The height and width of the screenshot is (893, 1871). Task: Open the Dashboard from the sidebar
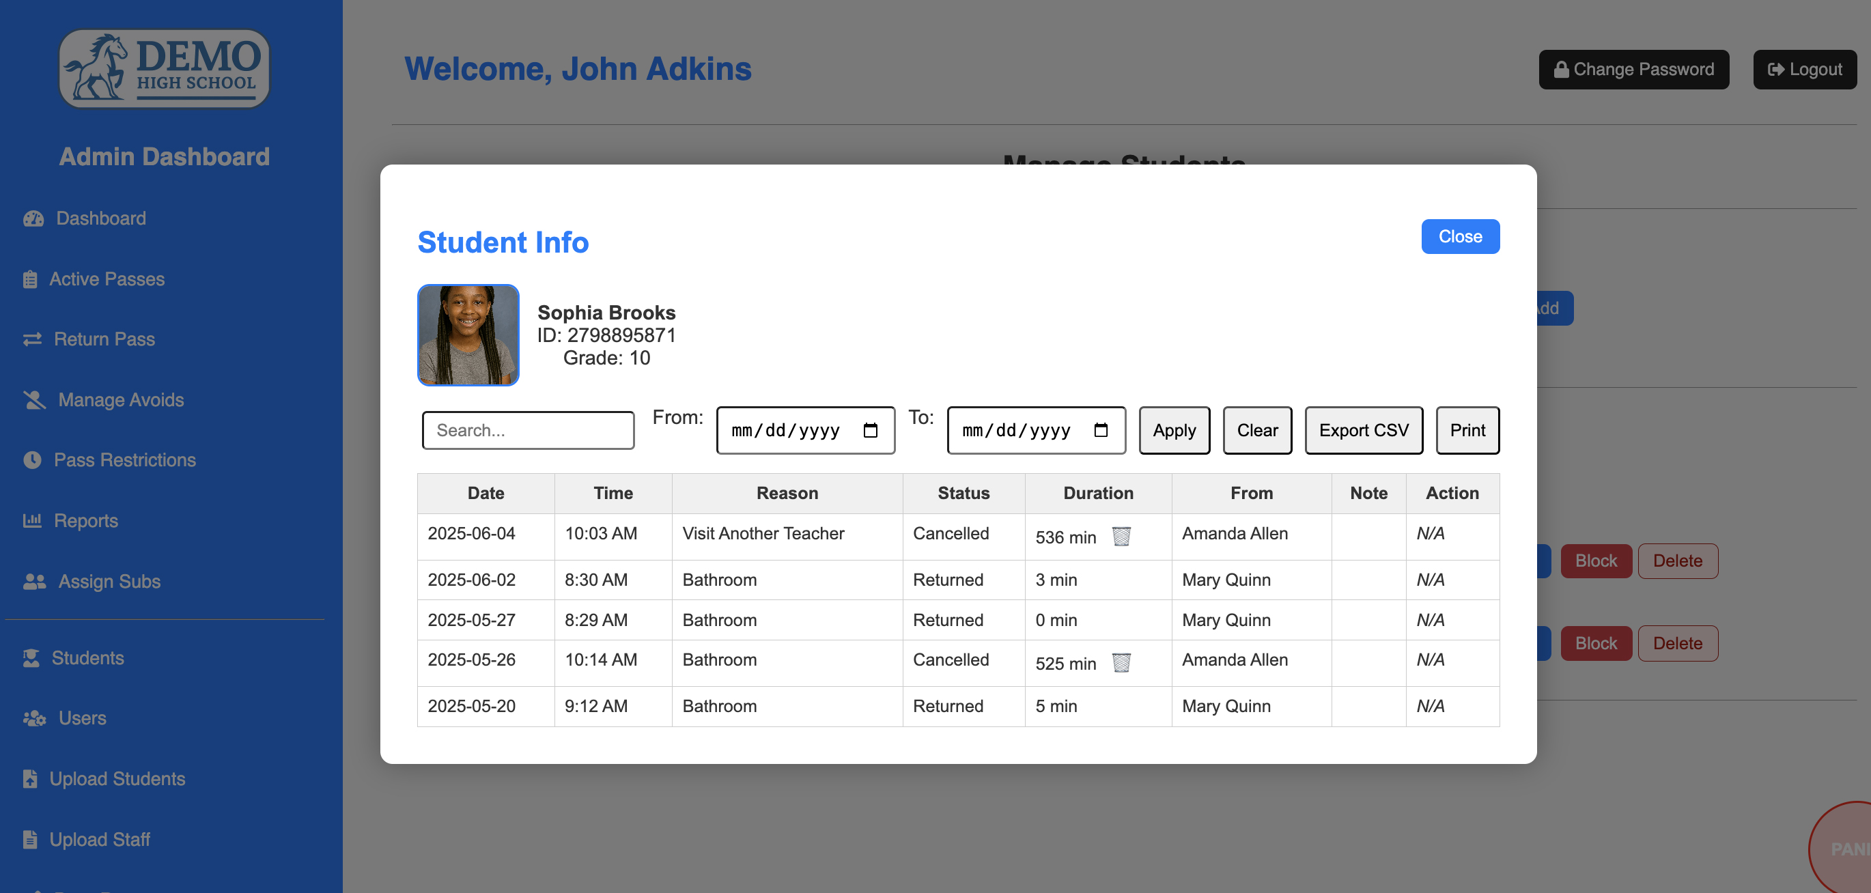click(100, 218)
